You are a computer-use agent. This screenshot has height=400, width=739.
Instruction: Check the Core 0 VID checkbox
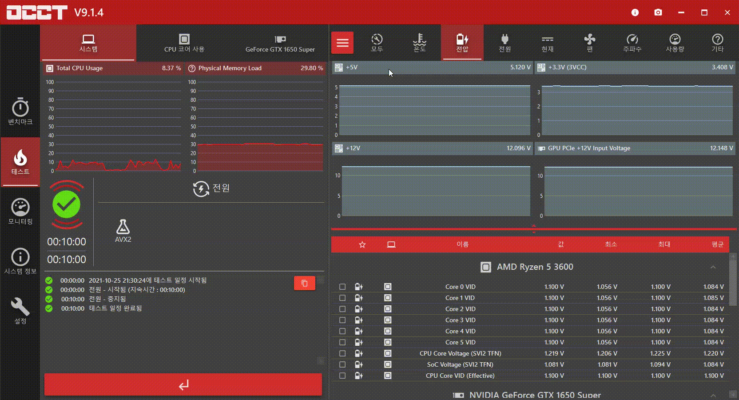click(342, 287)
